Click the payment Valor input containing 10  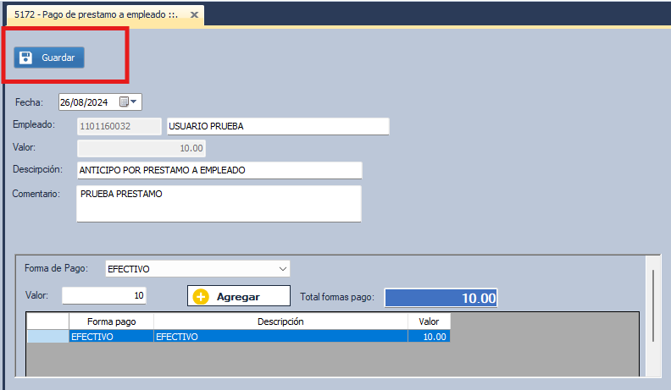coord(104,295)
